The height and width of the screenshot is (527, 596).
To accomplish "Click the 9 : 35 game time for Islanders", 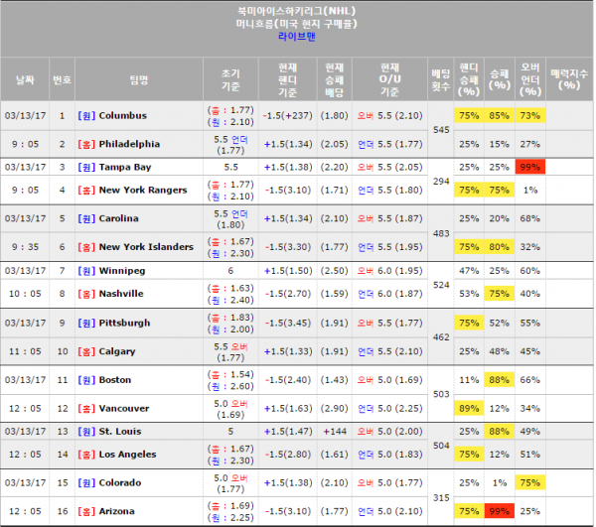I will click(25, 247).
